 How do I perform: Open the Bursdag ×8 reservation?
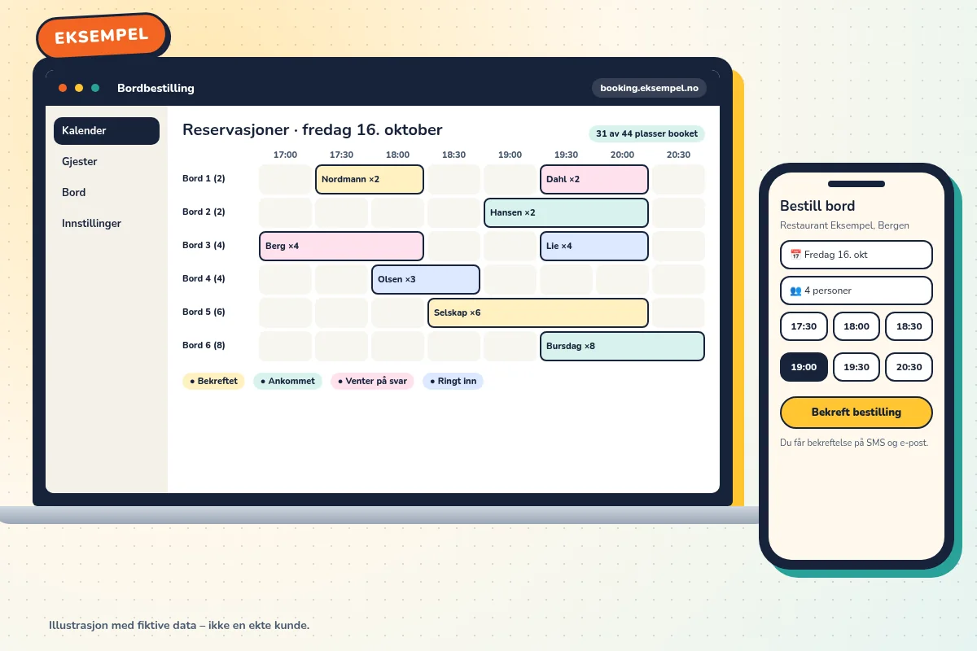tap(622, 346)
